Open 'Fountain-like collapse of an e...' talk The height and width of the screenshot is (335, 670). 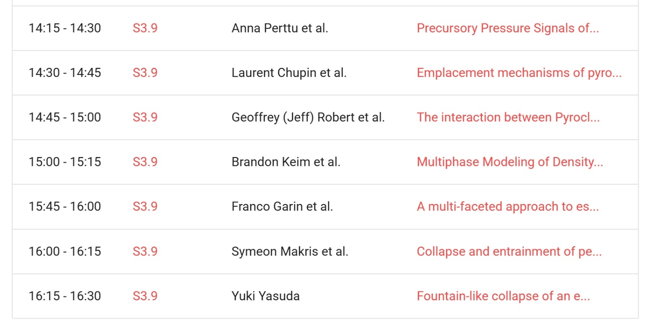pyautogui.click(x=503, y=296)
